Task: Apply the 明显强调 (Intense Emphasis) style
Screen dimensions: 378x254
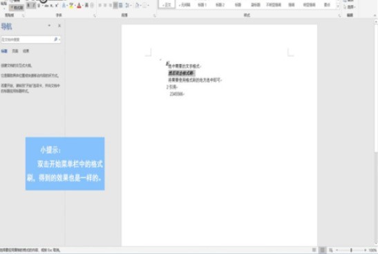Action: click(309, 5)
